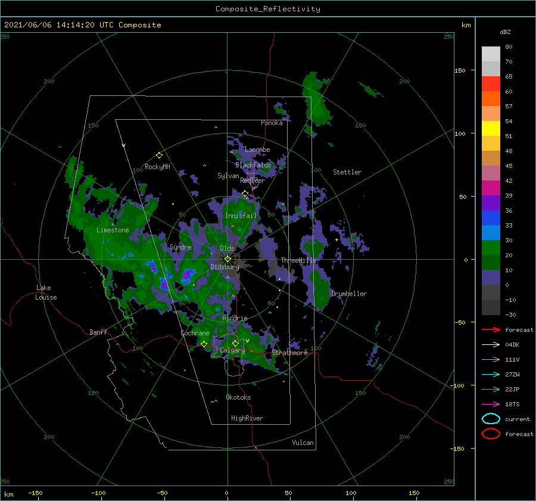This screenshot has width=536, height=501.
Task: Click the HighRiver label
Action: click(x=247, y=418)
